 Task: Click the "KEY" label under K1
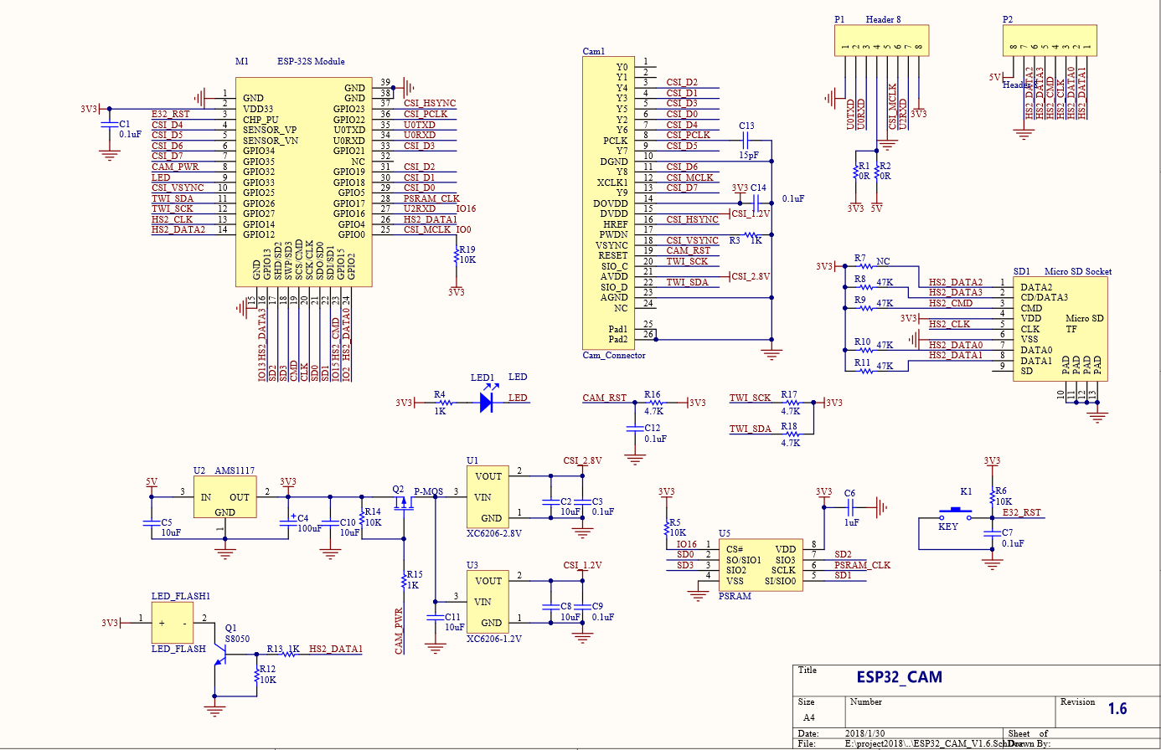point(948,527)
